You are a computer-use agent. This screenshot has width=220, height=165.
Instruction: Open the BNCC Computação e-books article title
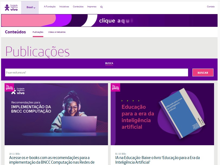click(x=52, y=160)
